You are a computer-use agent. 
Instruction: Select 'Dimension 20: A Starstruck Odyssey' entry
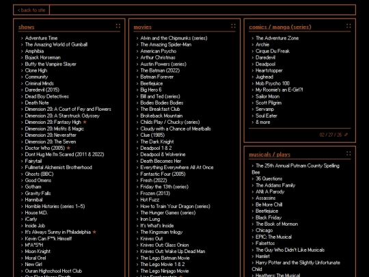pyautogui.click(x=62, y=116)
